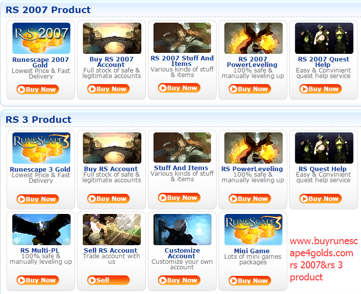Open the Customize Account image
361x294 pixels.
(182, 230)
